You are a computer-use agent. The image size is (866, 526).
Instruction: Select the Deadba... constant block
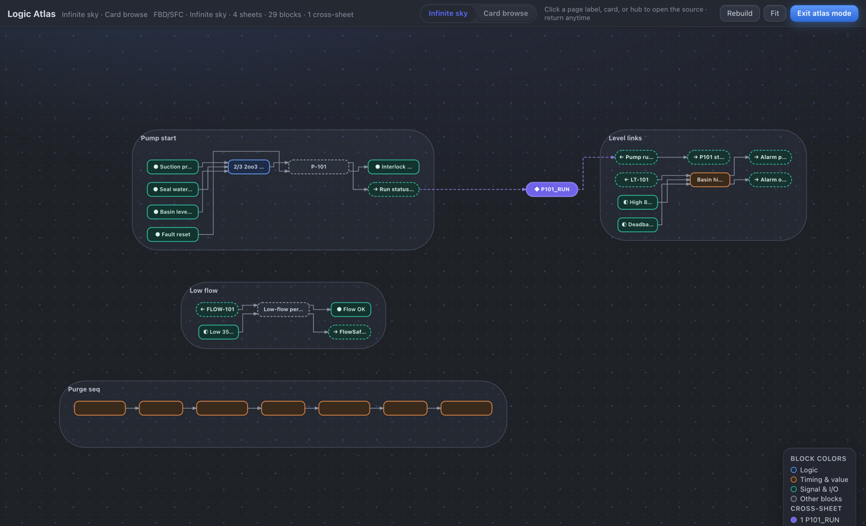click(x=637, y=224)
